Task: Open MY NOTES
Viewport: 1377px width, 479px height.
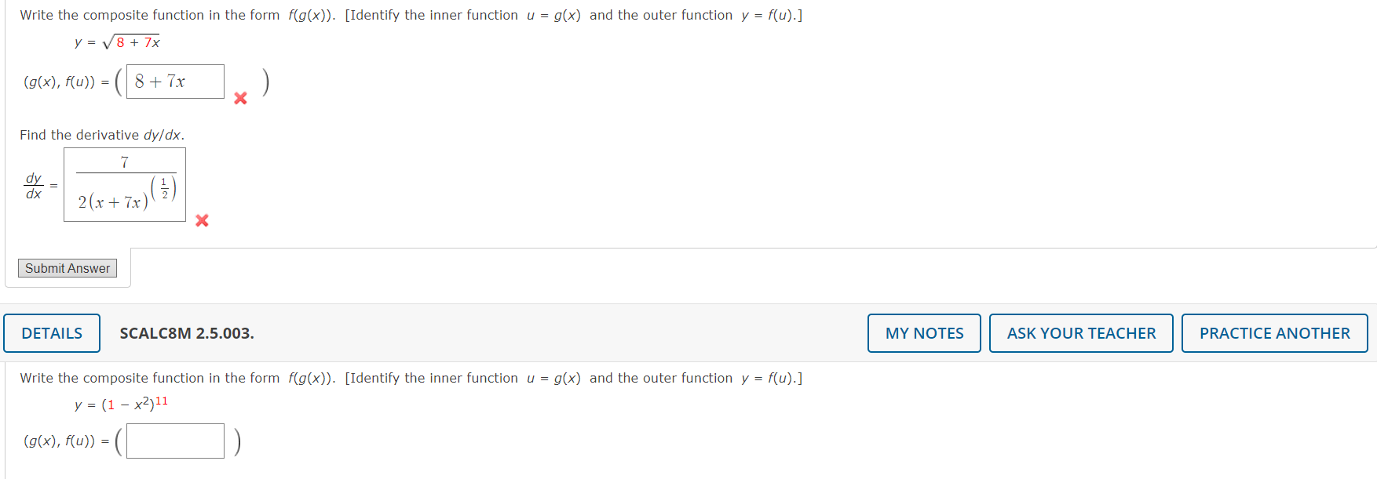Action: coord(924,332)
